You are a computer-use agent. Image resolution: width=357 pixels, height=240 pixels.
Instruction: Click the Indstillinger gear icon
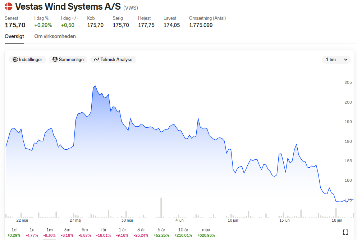pos(15,59)
